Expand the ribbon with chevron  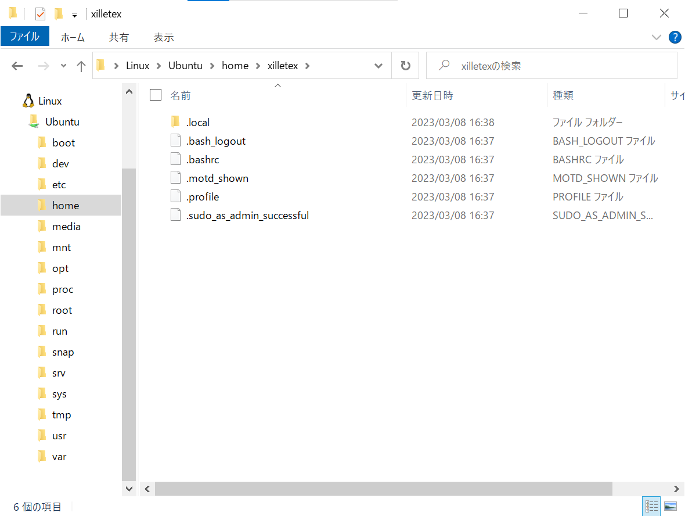pos(656,37)
